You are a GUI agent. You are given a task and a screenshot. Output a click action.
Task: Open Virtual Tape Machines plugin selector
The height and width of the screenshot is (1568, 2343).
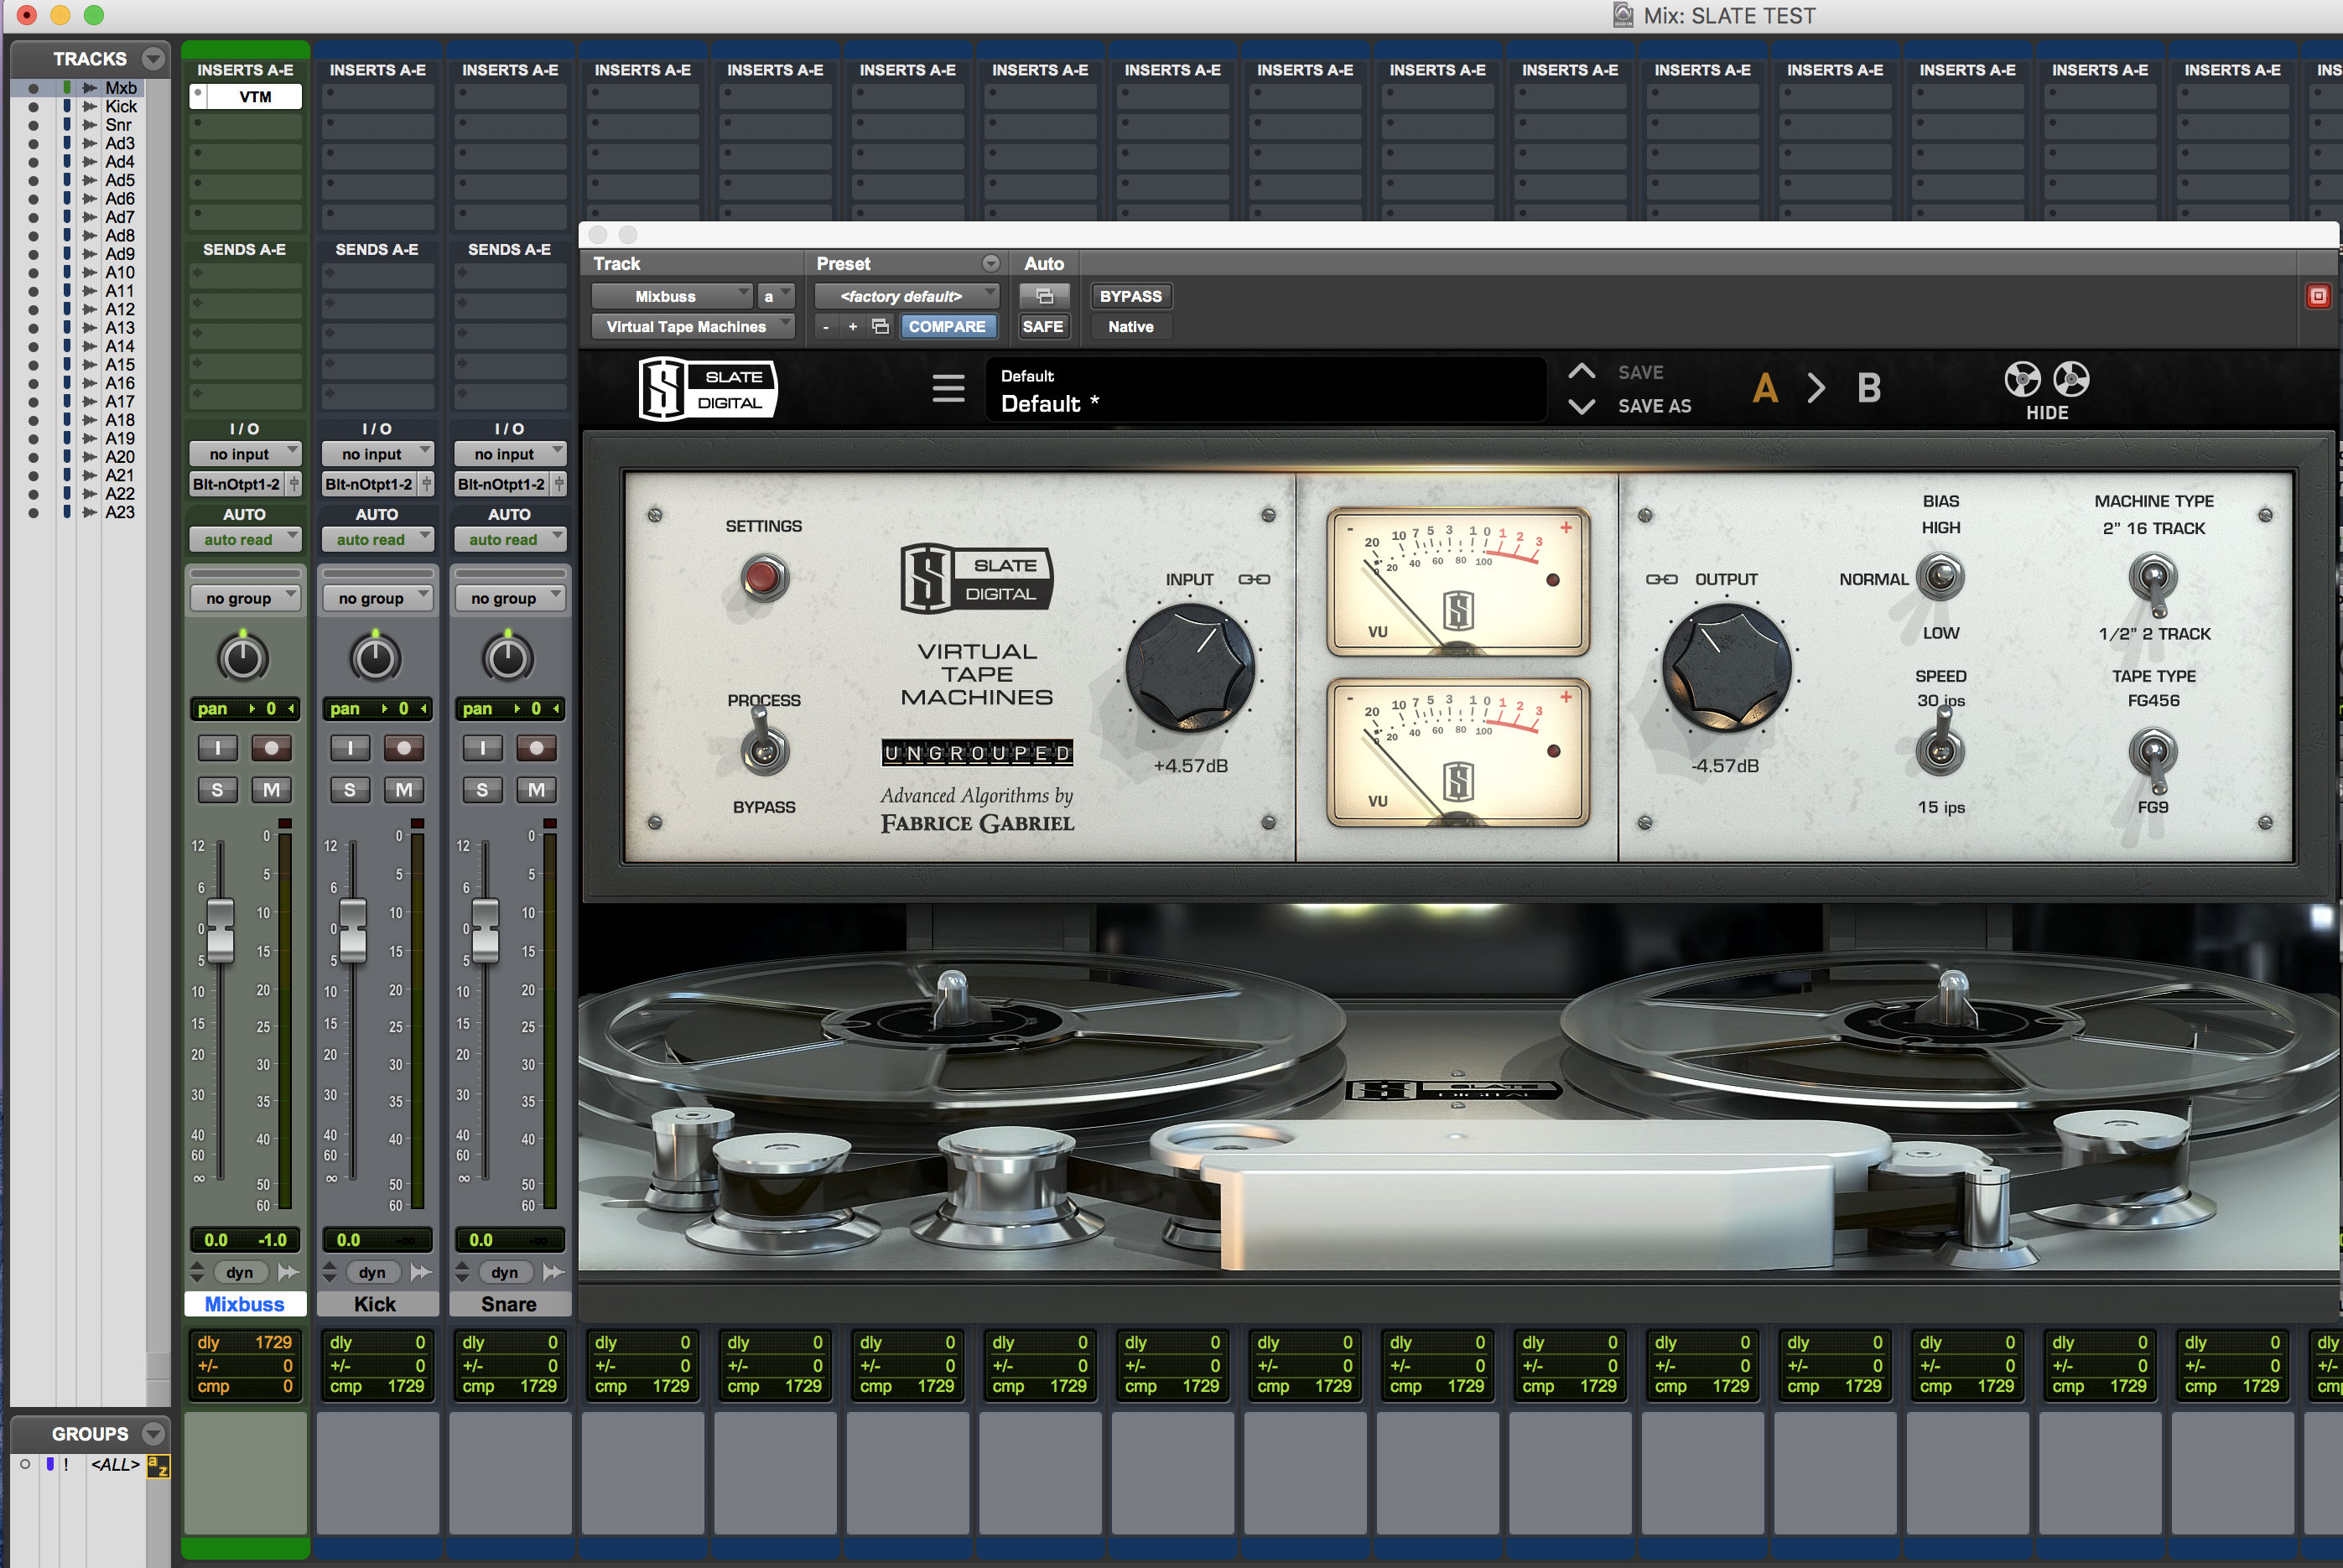coord(694,326)
